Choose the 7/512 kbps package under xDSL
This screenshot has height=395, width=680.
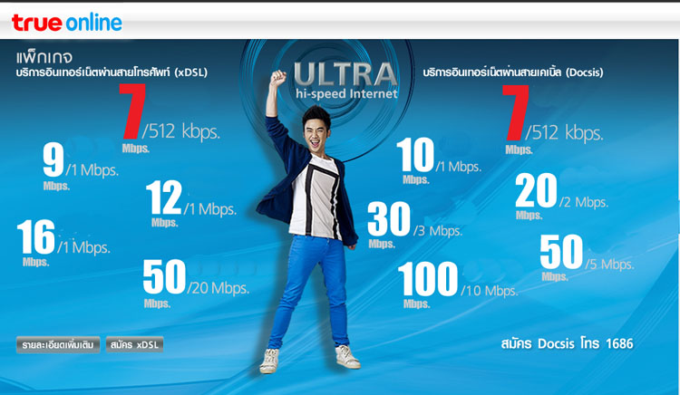pos(170,119)
